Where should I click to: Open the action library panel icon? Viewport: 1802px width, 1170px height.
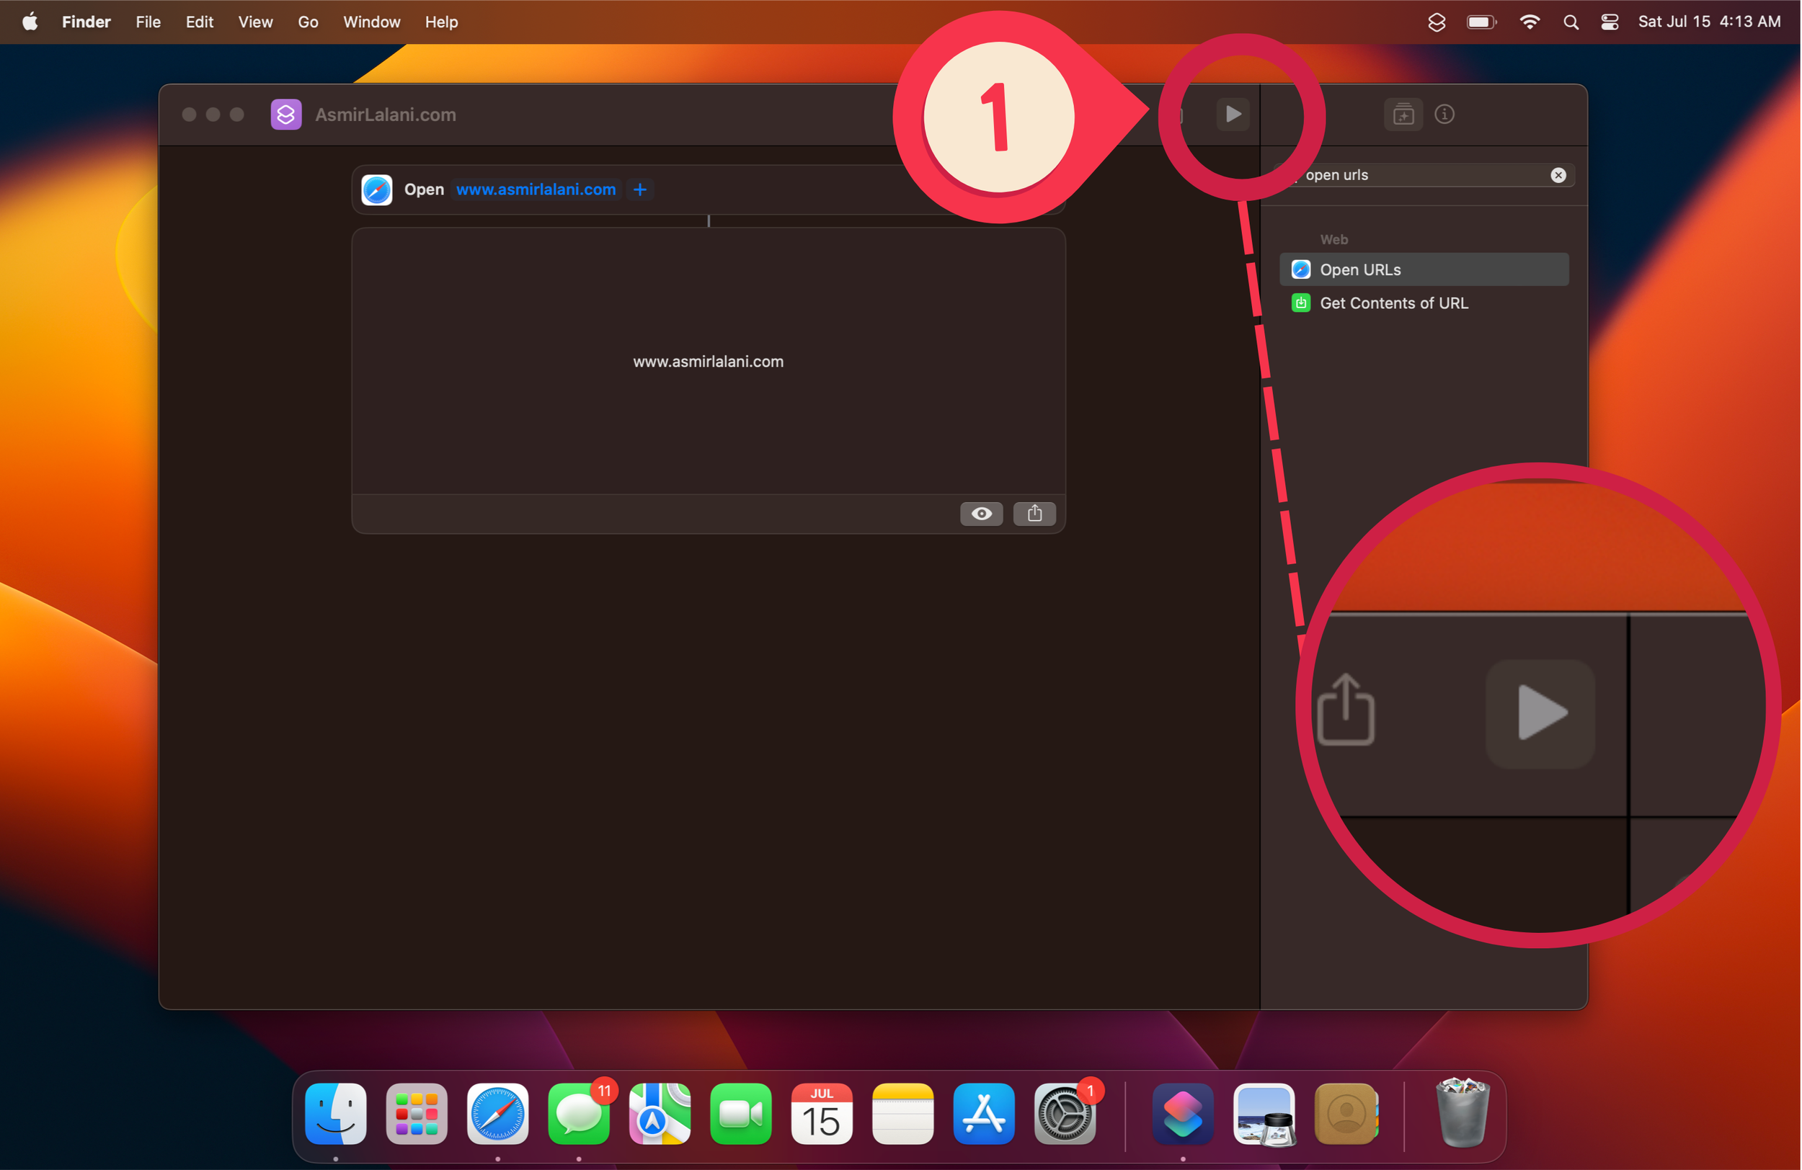1403,115
